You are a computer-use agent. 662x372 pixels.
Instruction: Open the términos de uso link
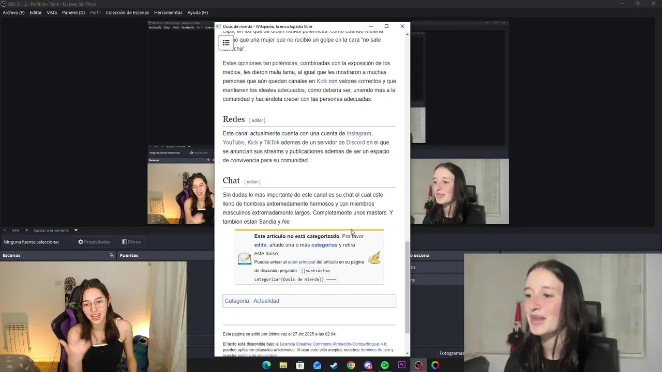click(x=375, y=350)
